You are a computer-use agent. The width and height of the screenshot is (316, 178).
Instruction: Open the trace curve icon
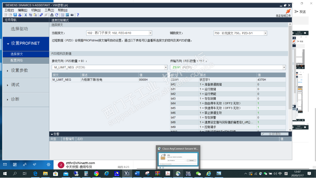point(67,15)
